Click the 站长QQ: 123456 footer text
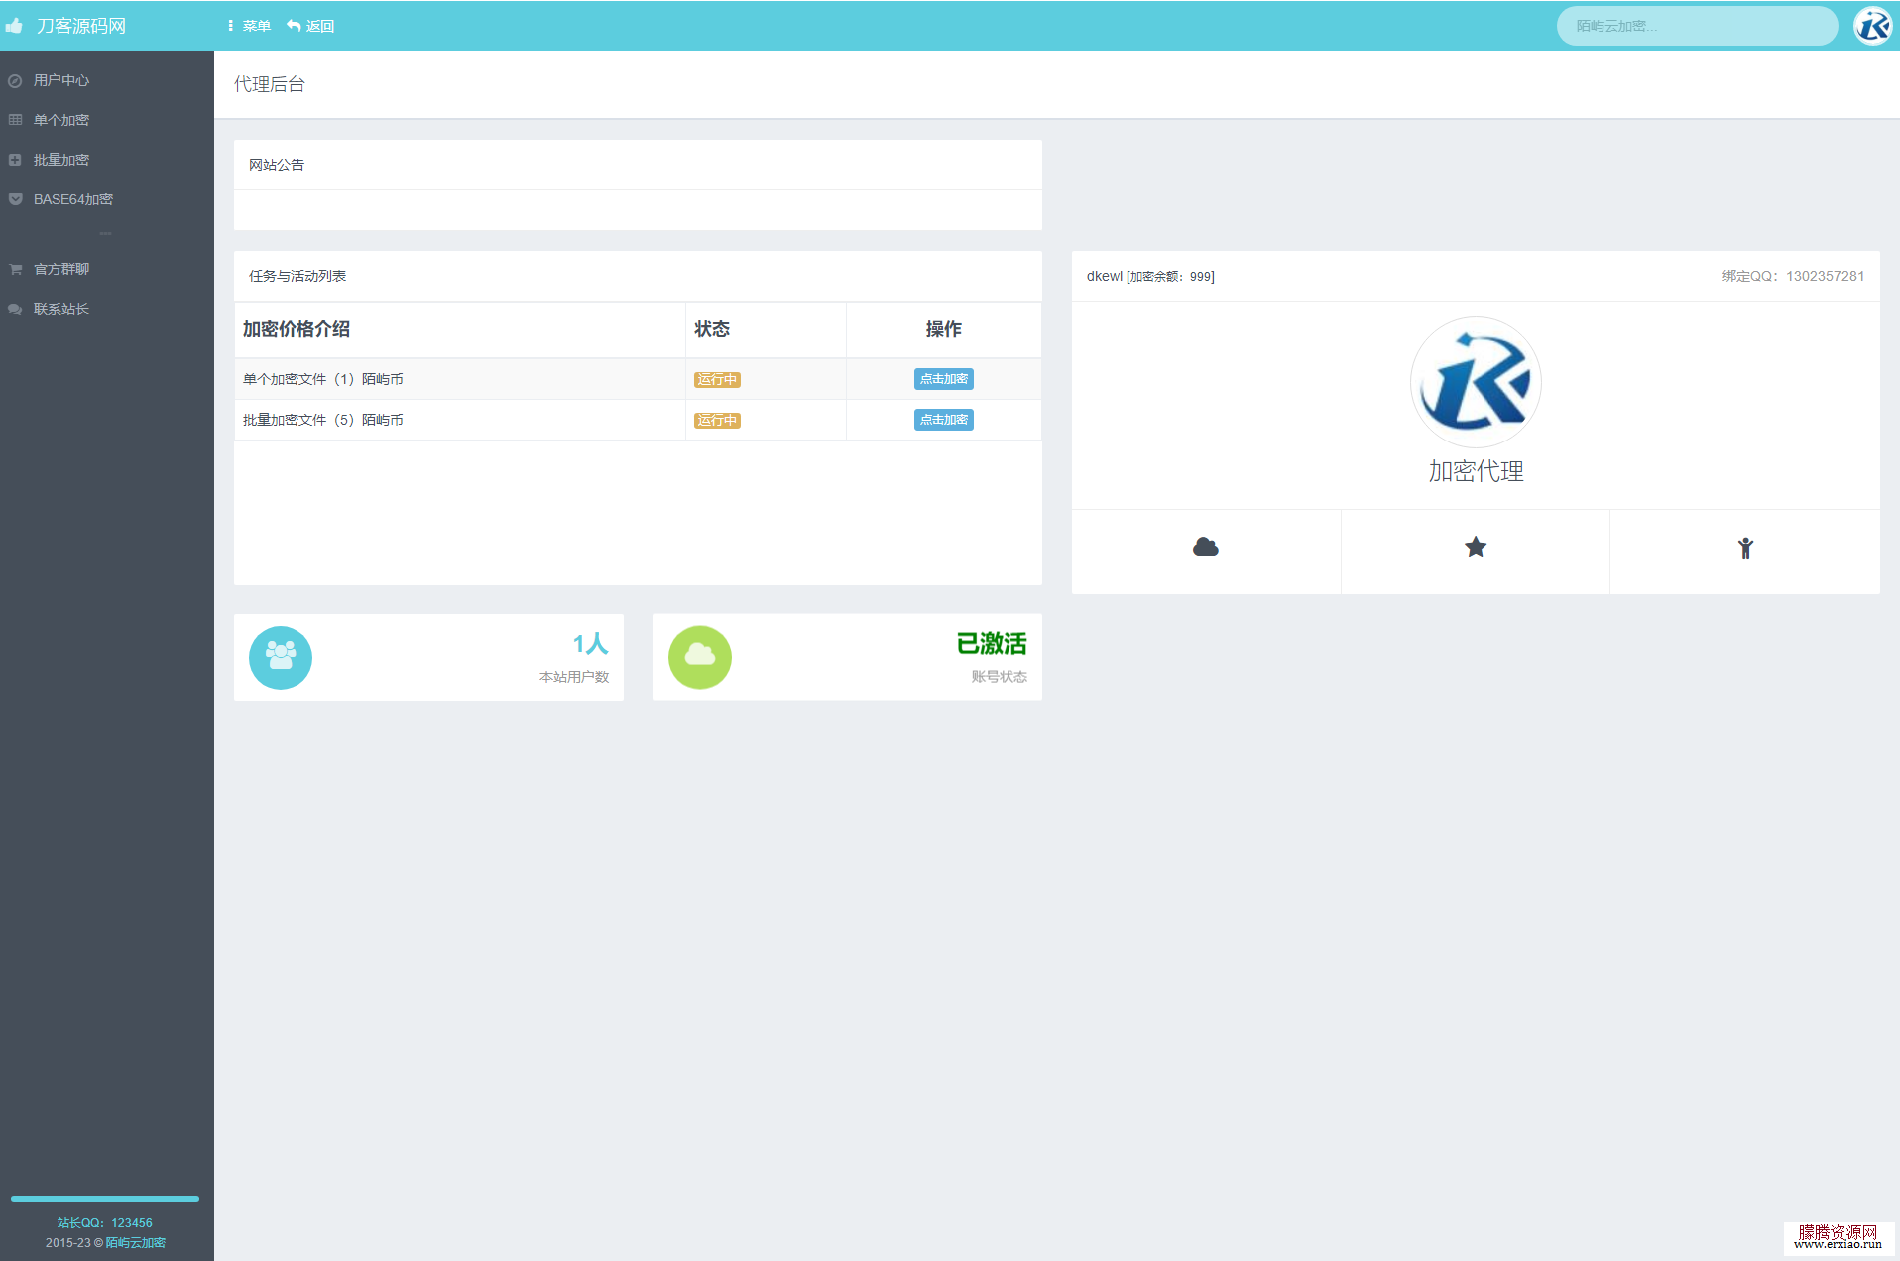Screen dimensions: 1900x1261 (105, 1223)
